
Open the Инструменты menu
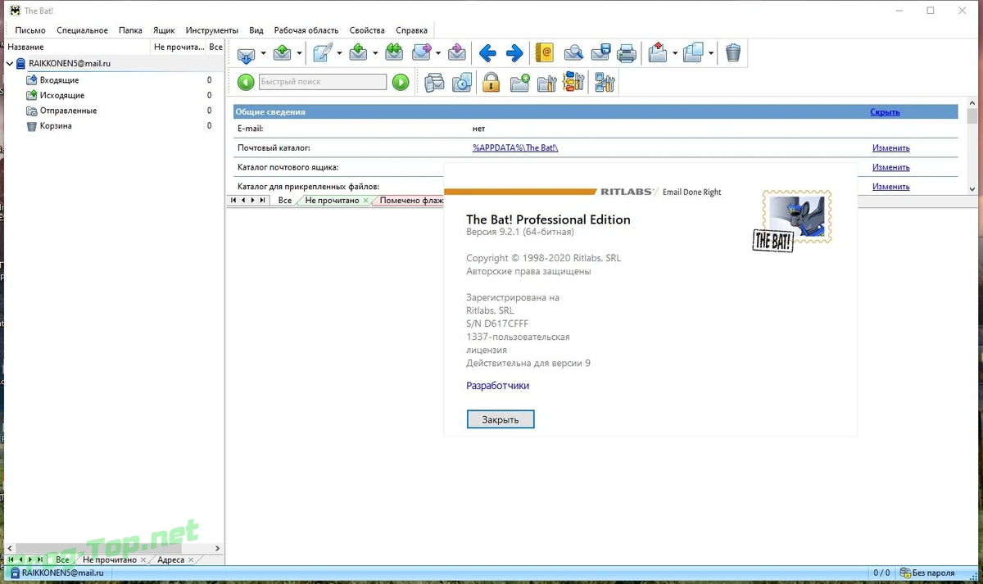pyautogui.click(x=212, y=30)
